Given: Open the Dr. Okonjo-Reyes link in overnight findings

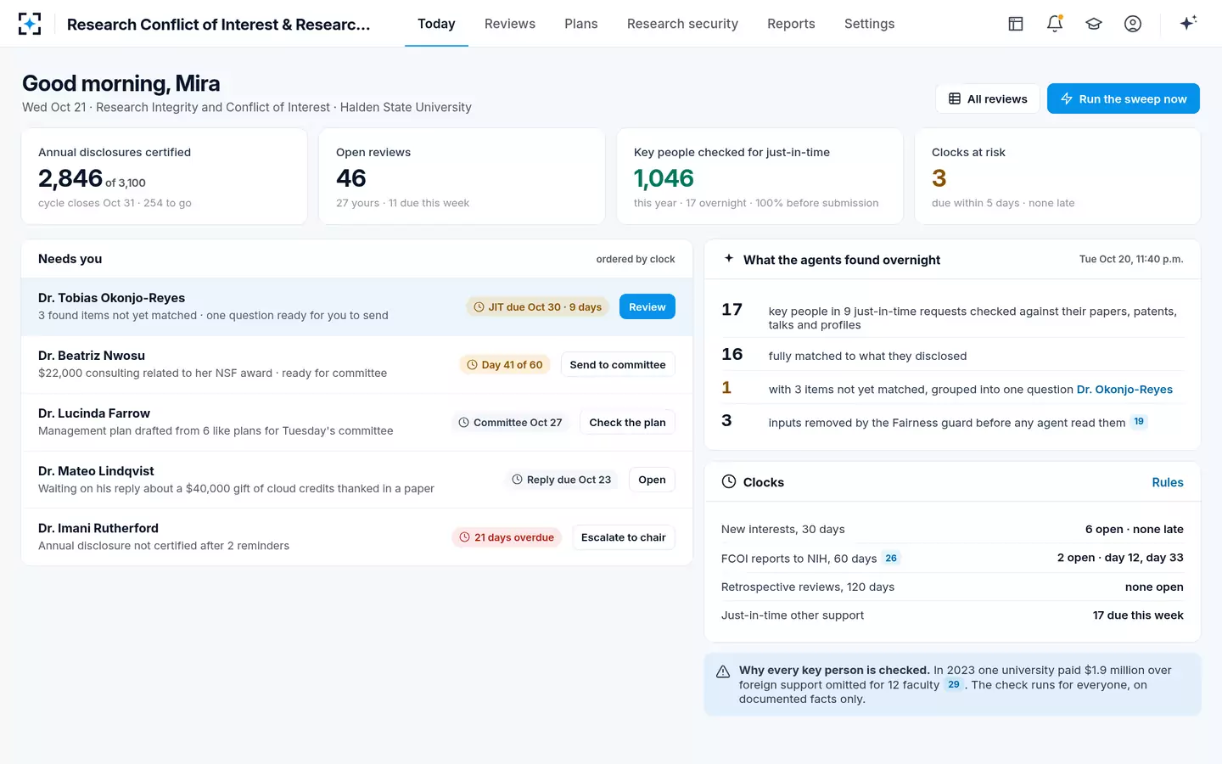Looking at the screenshot, I should click(1124, 390).
